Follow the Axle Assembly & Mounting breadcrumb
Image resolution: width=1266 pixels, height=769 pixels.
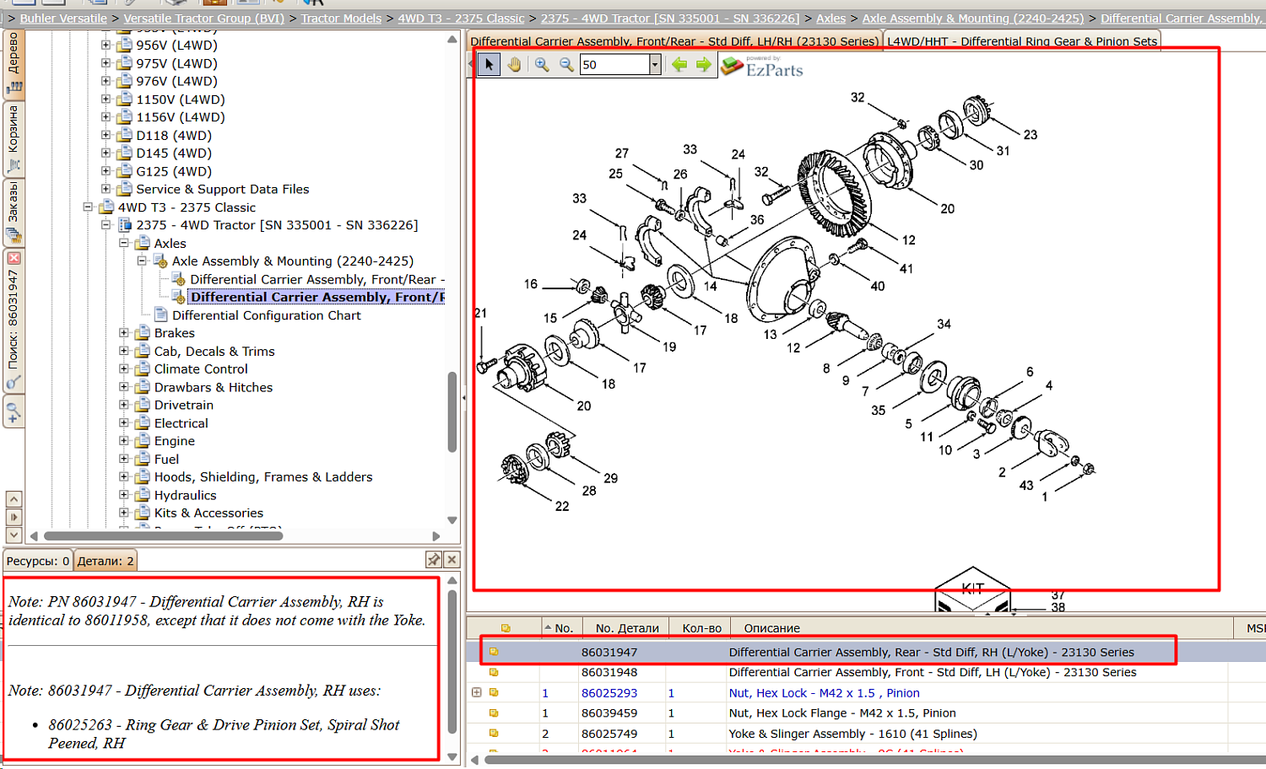coord(972,18)
